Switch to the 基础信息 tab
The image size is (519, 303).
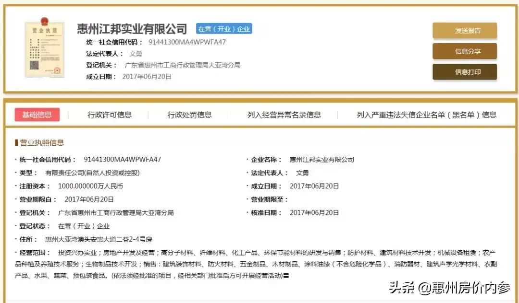tap(37, 114)
